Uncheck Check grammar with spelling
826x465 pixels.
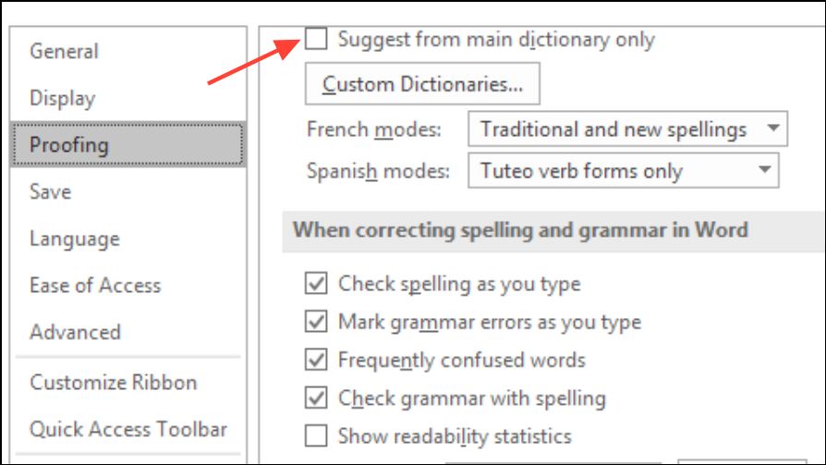(316, 398)
